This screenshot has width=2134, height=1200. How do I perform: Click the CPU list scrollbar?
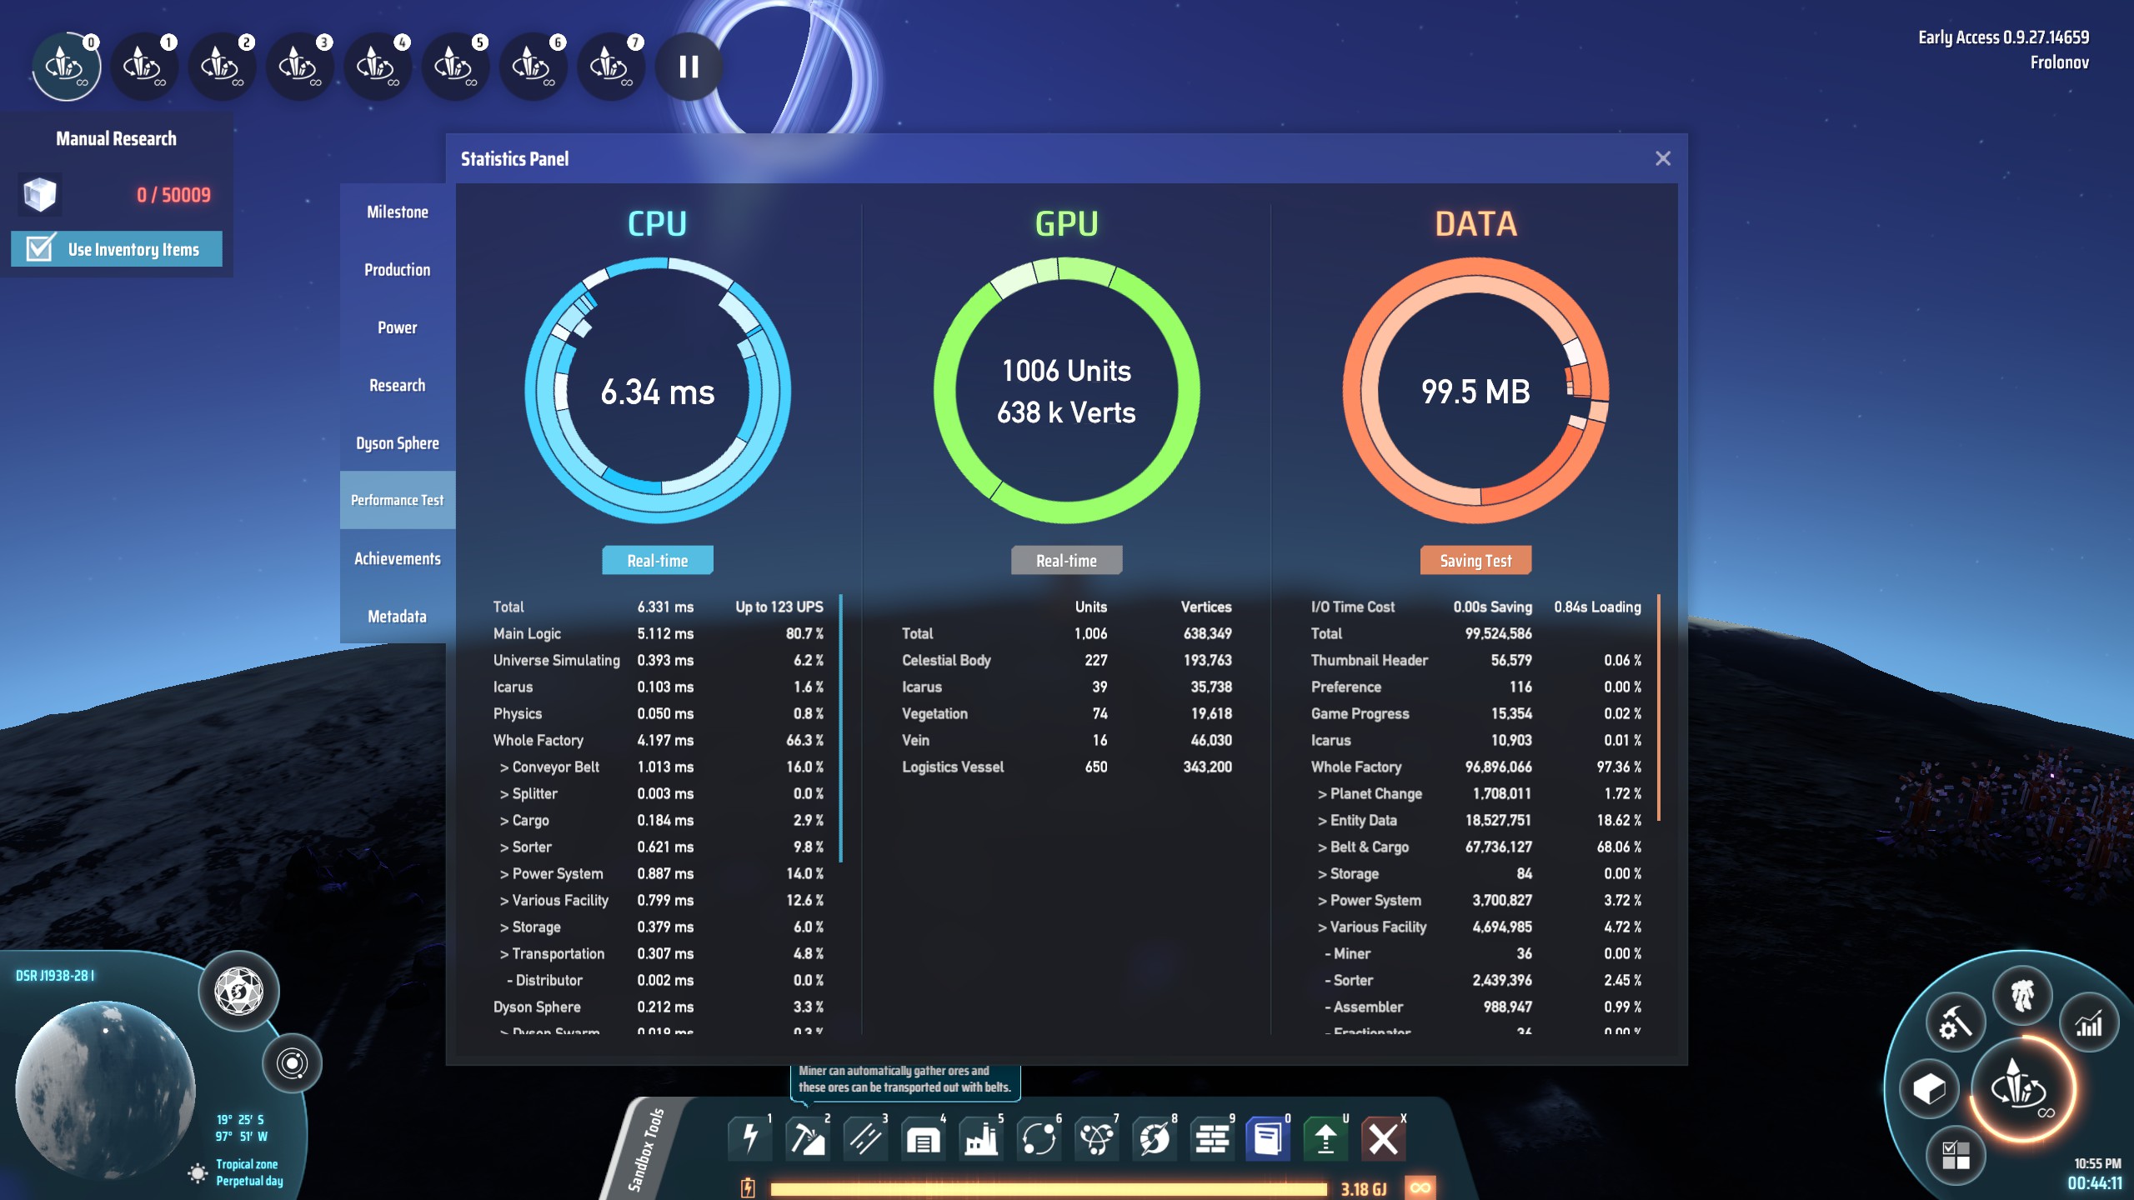[840, 727]
